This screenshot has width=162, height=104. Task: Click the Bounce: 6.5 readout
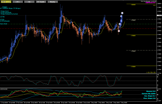point(151,91)
